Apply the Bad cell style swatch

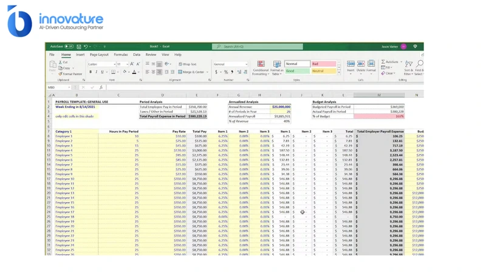point(324,64)
